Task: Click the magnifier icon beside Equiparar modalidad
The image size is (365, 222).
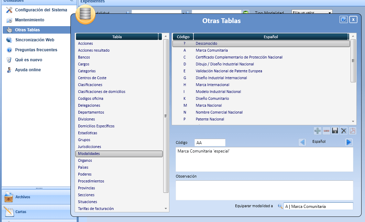Action: click(x=280, y=206)
